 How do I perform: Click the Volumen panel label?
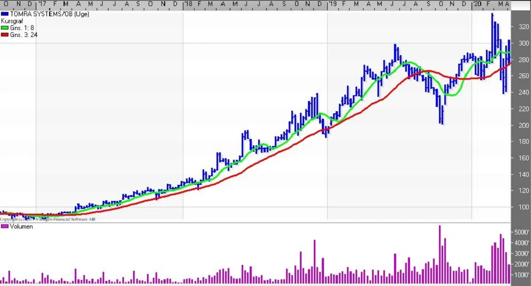21,226
